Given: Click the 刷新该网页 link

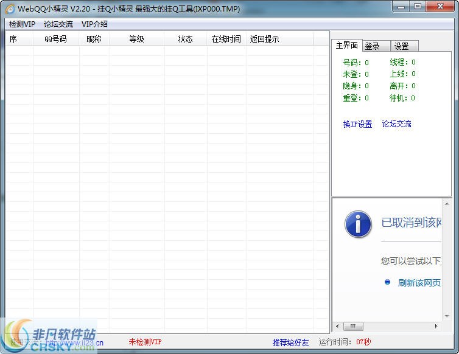Looking at the screenshot, I should (x=419, y=283).
